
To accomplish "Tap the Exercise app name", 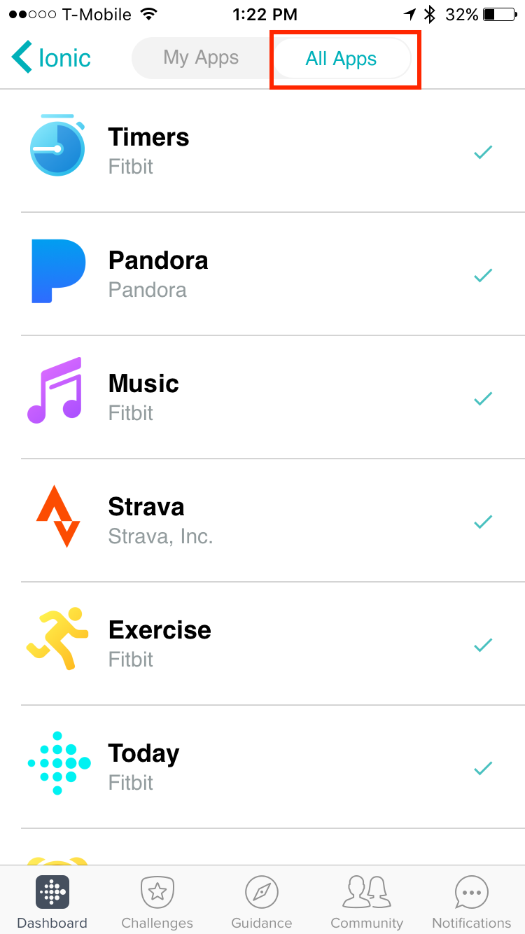I will pyautogui.click(x=160, y=630).
